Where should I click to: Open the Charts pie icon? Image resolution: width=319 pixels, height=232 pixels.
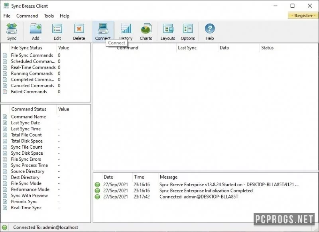click(146, 29)
